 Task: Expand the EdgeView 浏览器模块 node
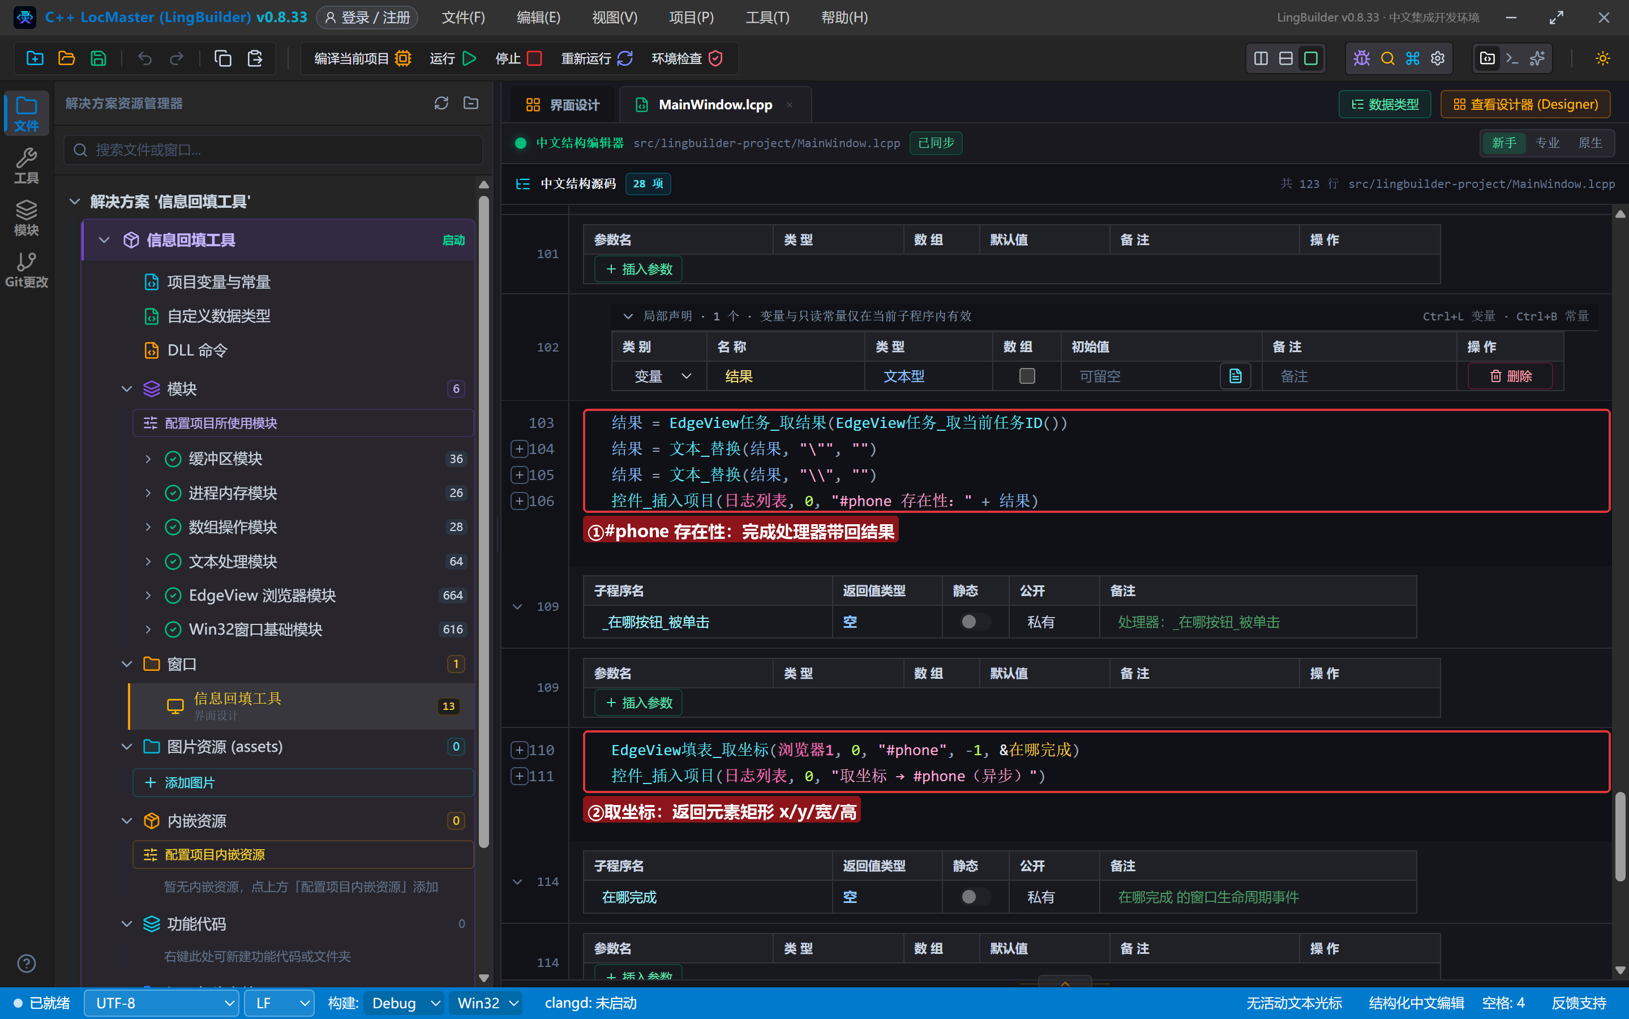point(148,596)
